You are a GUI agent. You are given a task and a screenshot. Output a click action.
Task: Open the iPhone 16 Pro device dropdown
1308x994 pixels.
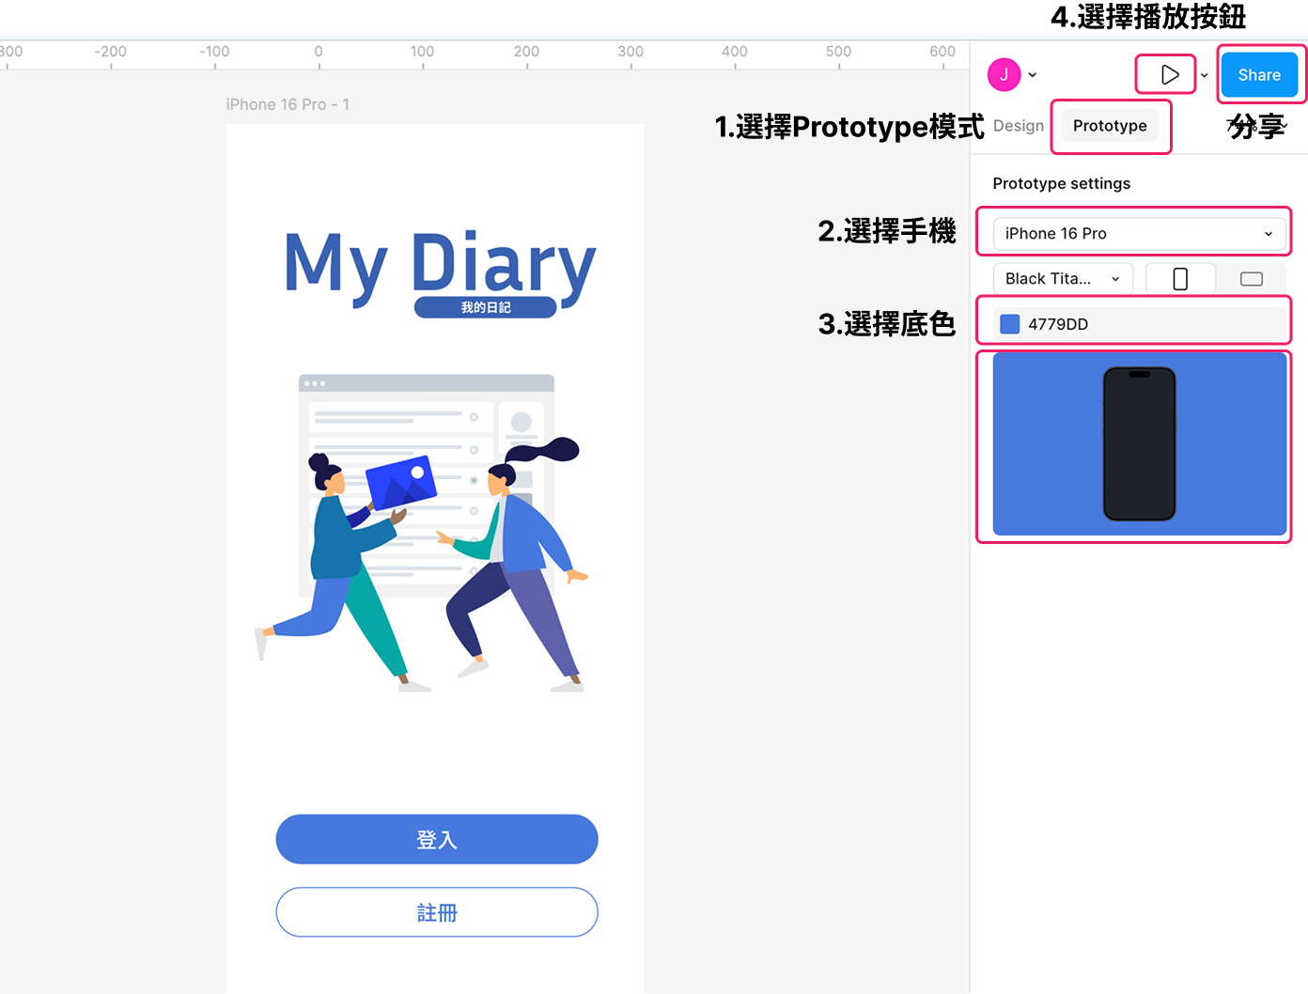pyautogui.click(x=1138, y=234)
